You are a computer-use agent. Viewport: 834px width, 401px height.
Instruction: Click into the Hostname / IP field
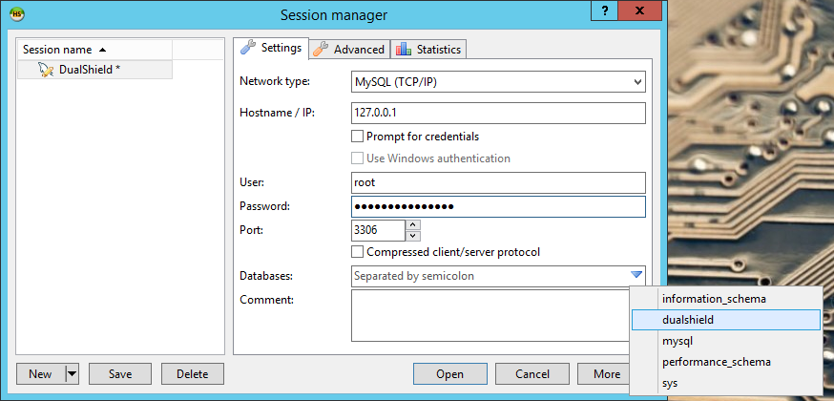tap(498, 114)
